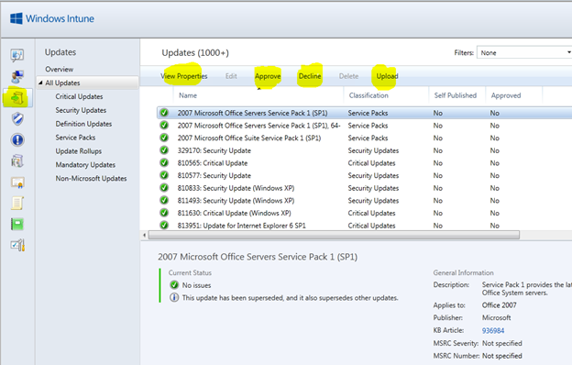
Task: Click View Properties in the toolbar
Action: [x=184, y=76]
